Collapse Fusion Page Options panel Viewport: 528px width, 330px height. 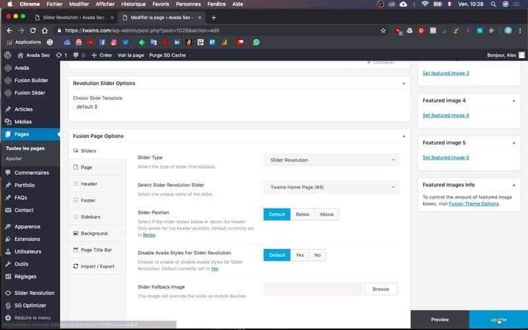point(404,136)
